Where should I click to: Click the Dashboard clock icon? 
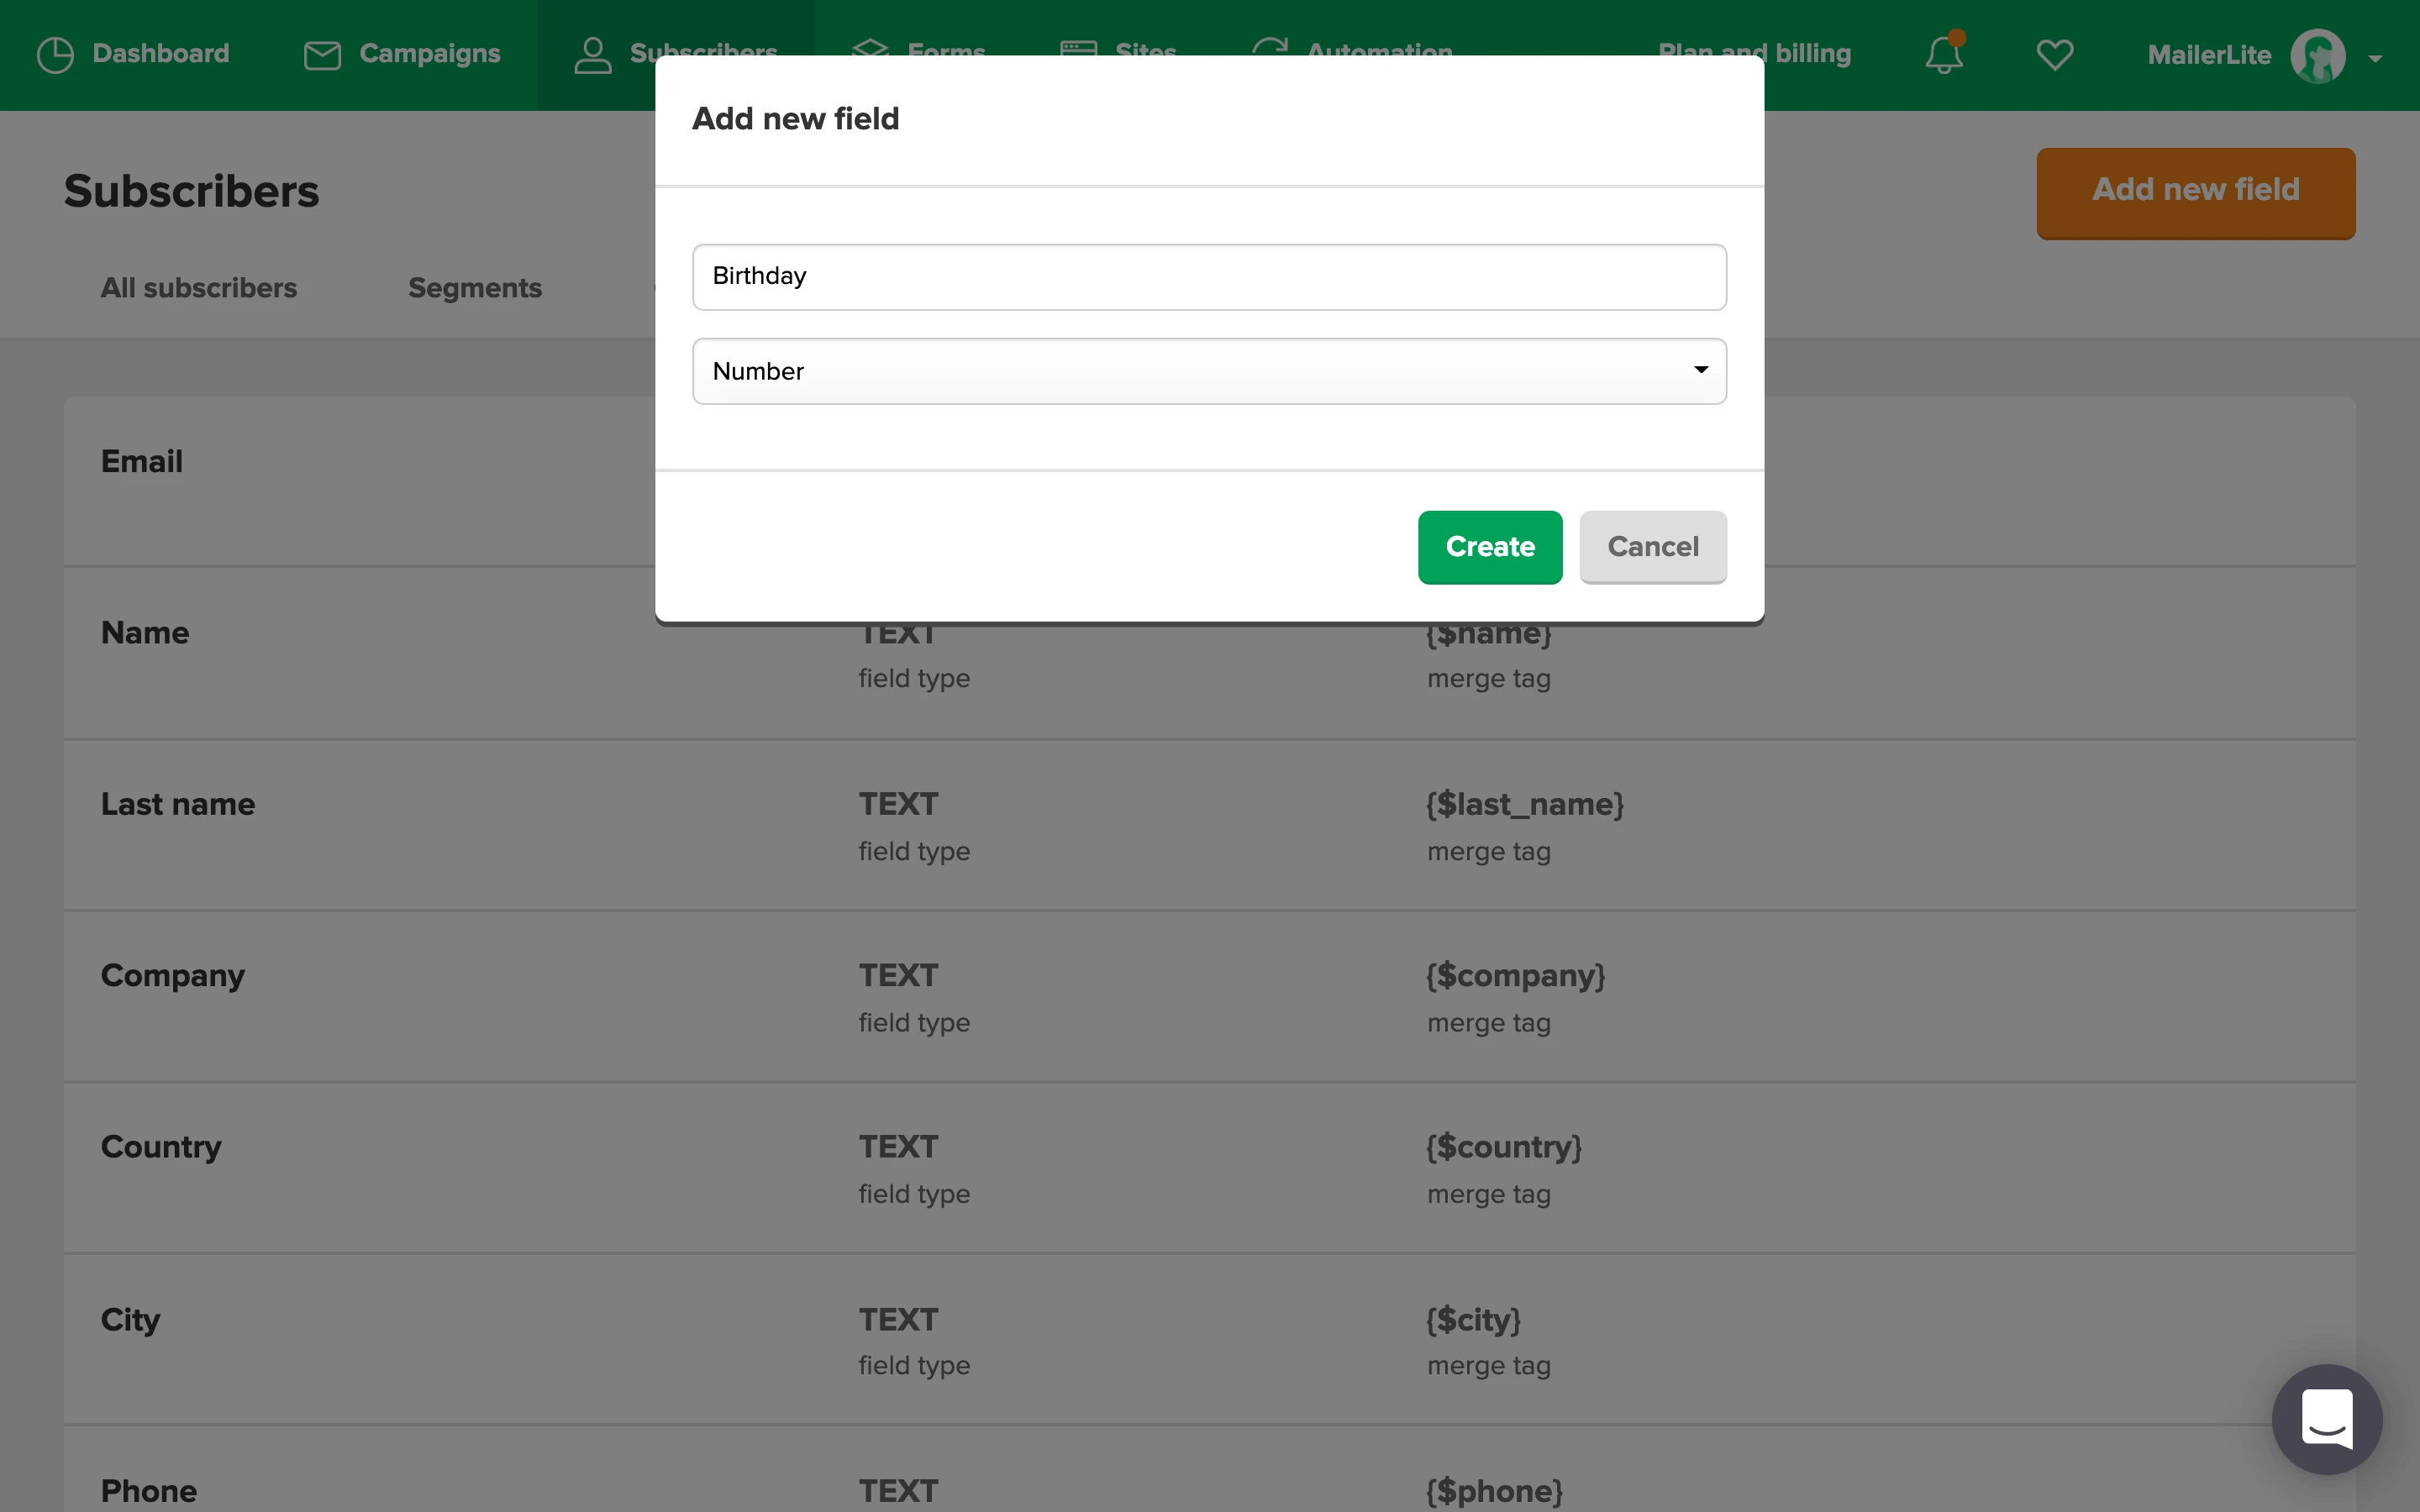coord(55,54)
